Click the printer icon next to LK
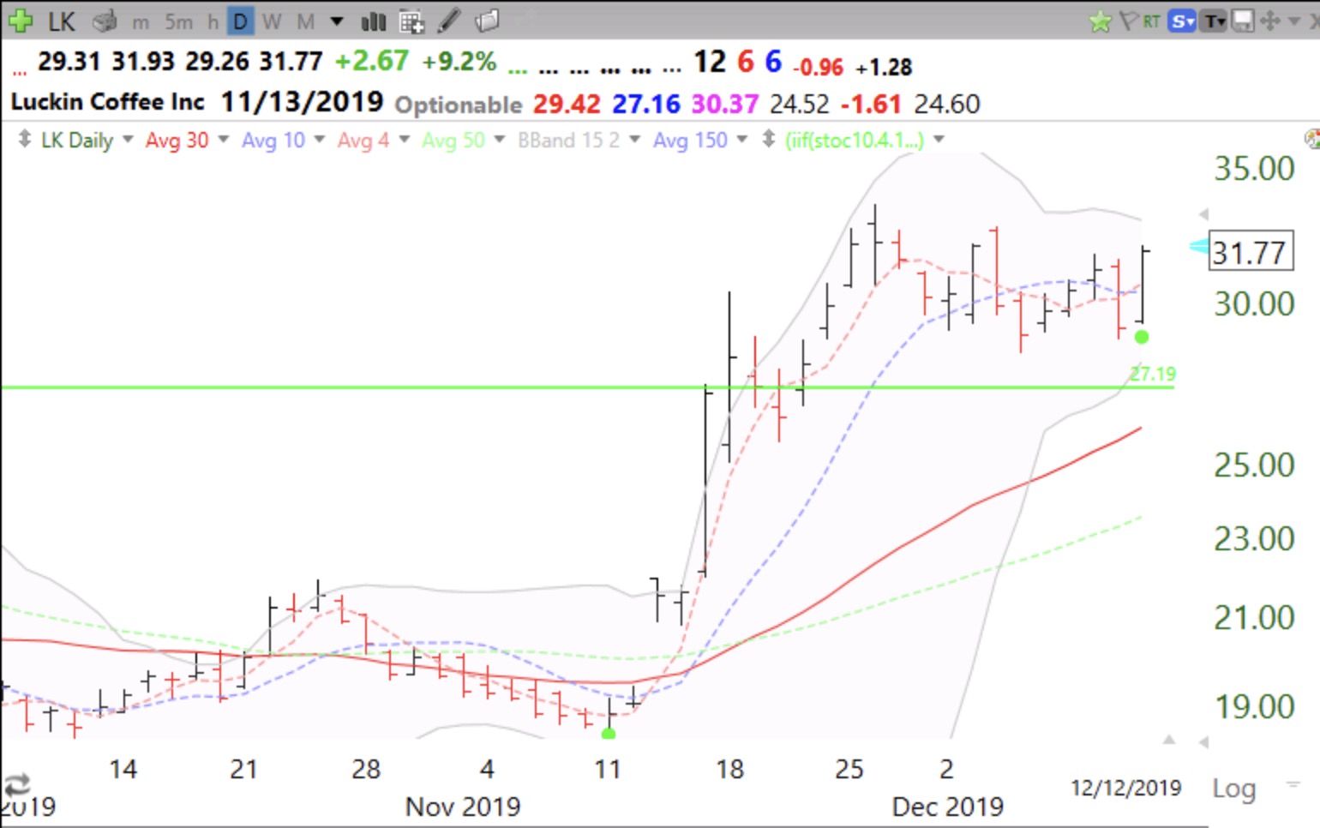 point(105,21)
